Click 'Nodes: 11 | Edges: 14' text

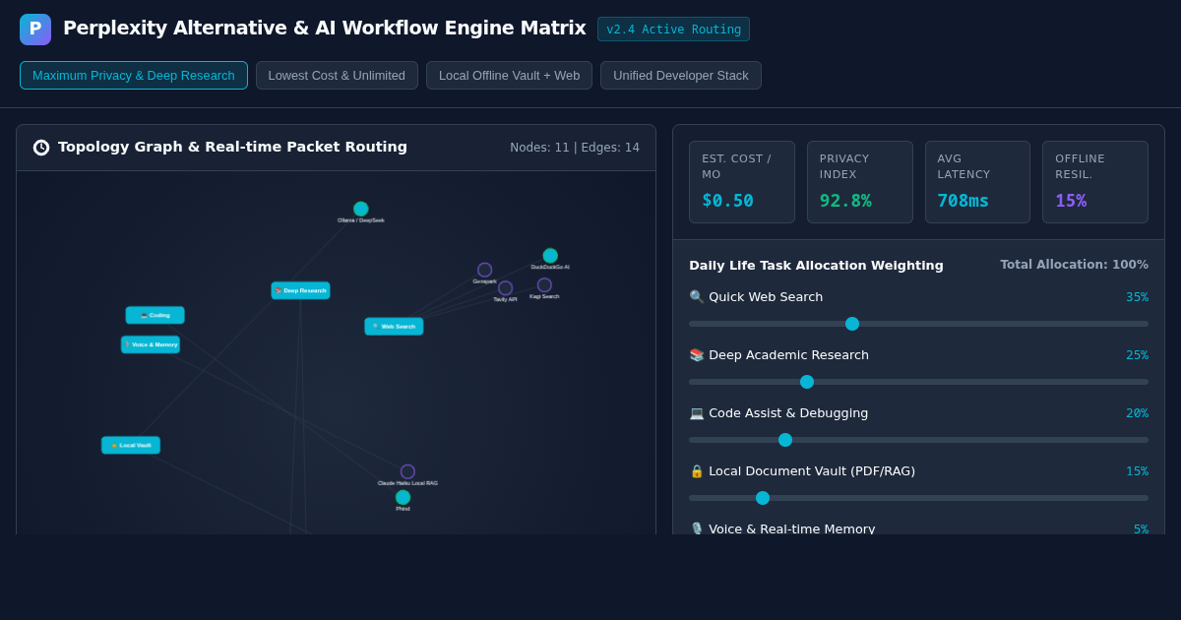tap(575, 148)
